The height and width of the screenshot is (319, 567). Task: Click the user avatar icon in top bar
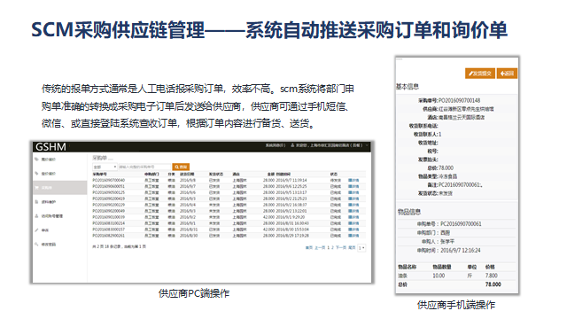tap(292, 145)
